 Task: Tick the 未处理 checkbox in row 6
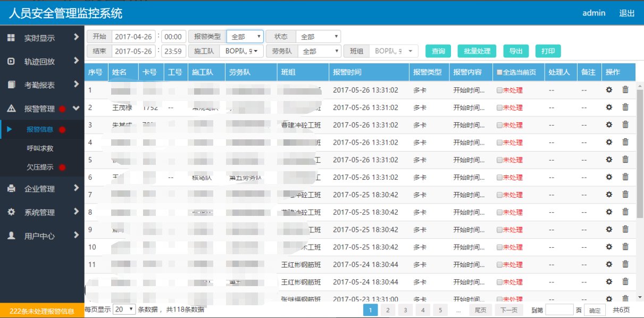pyautogui.click(x=499, y=178)
